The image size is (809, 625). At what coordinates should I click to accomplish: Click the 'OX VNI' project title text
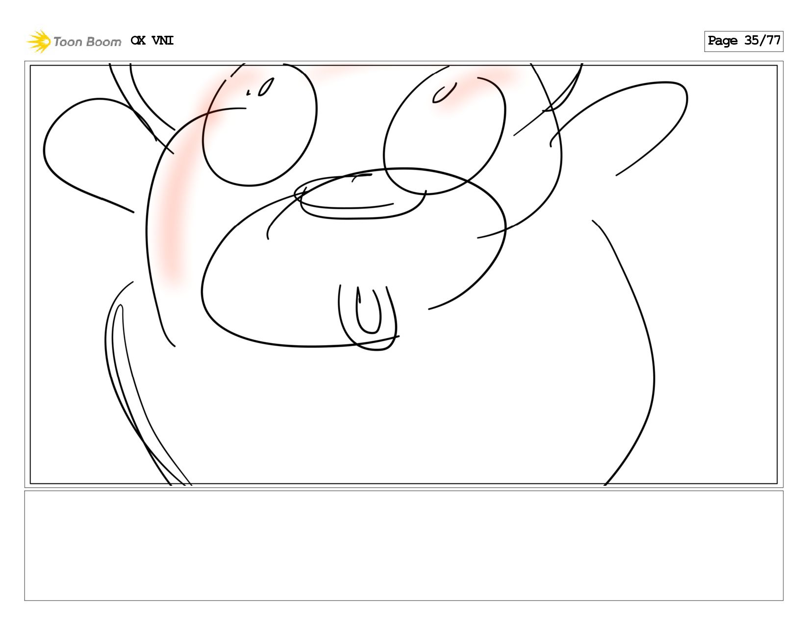[152, 41]
